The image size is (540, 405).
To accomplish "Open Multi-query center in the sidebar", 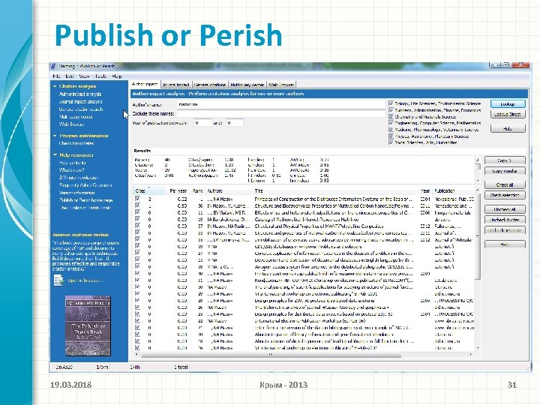I will pos(76,117).
